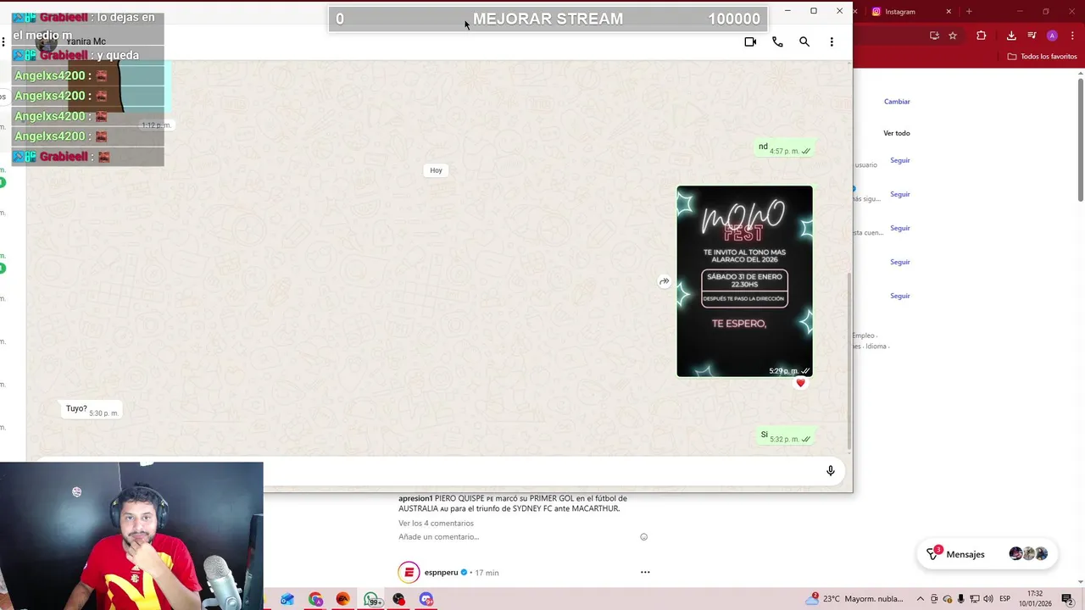Open the volume control in tray
Viewport: 1085px width, 610px height.
click(x=988, y=599)
